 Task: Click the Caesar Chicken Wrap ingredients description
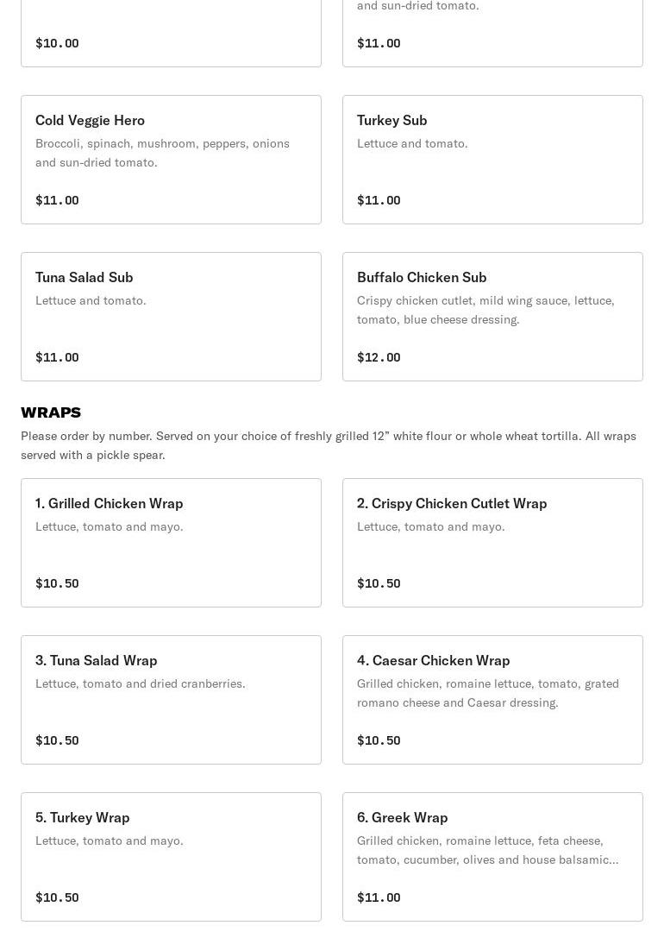pos(487,693)
